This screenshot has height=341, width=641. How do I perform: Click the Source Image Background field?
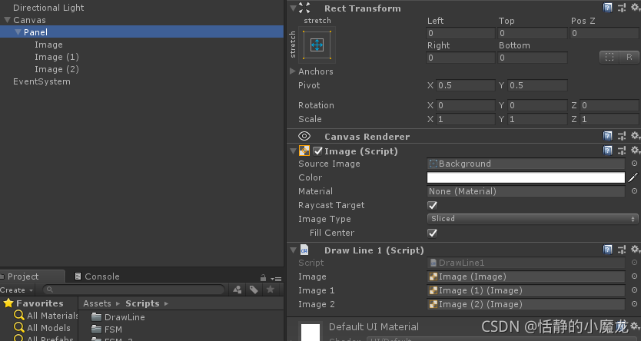tap(526, 164)
